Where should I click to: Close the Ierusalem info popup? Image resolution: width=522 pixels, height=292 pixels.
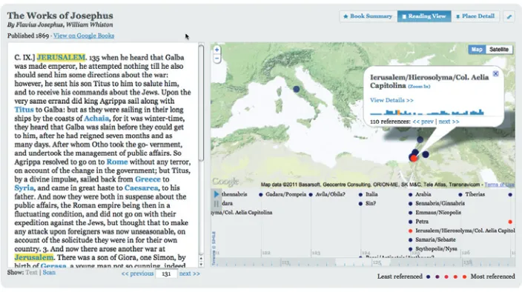pos(496,74)
